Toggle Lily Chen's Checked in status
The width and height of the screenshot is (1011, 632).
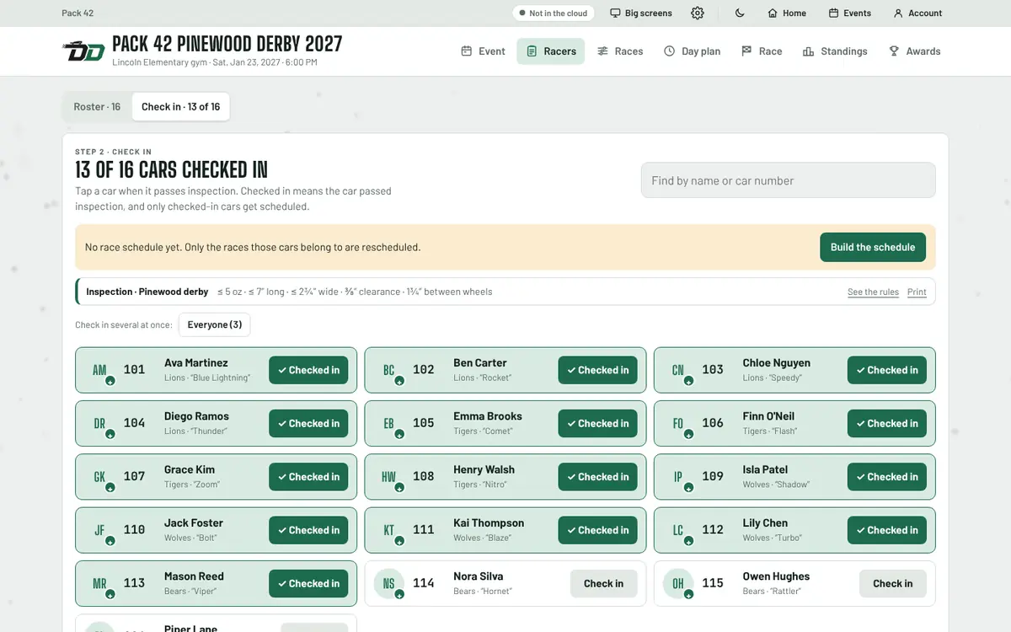coord(887,530)
